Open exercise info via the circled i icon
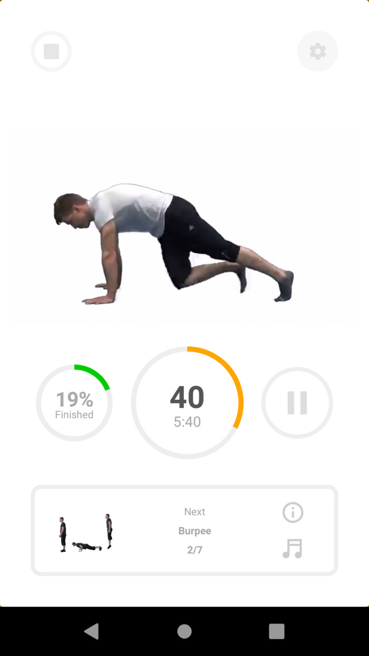The image size is (369, 656). point(293,512)
